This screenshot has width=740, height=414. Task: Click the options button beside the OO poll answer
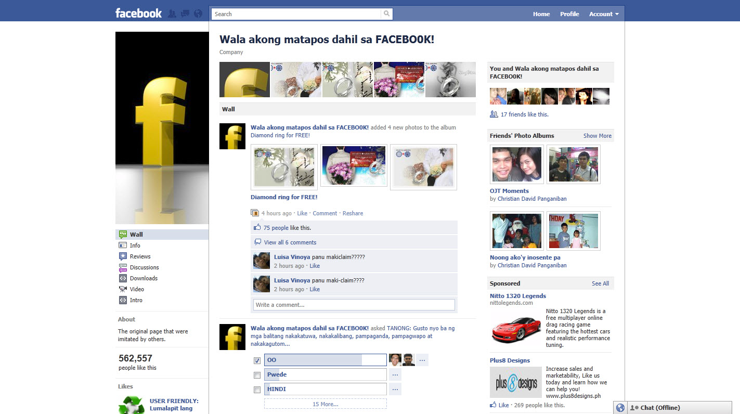[422, 360]
